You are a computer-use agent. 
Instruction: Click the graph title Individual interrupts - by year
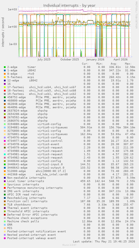pyautogui.click(x=69, y=5)
